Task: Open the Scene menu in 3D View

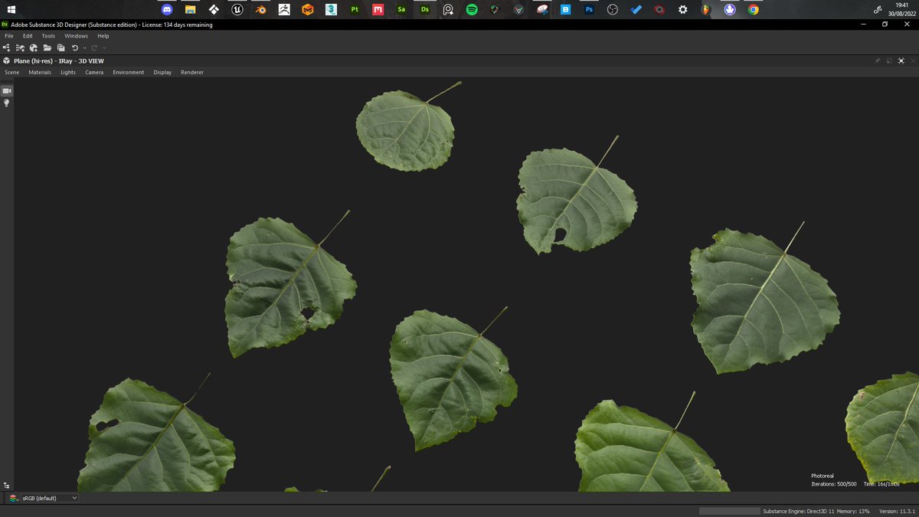Action: click(12, 72)
